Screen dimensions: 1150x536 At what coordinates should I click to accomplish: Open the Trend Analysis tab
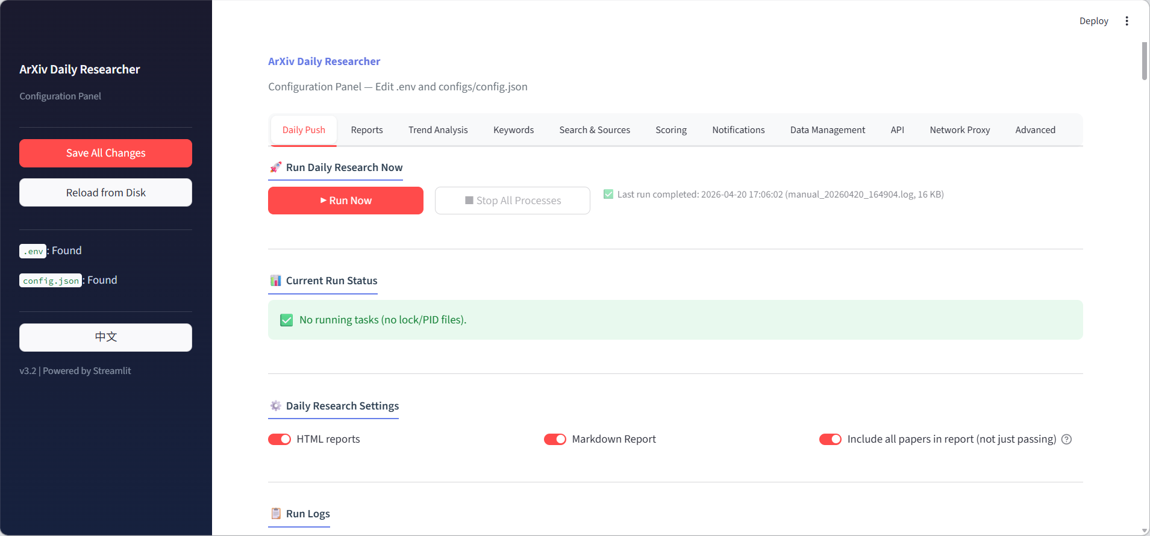click(x=438, y=130)
